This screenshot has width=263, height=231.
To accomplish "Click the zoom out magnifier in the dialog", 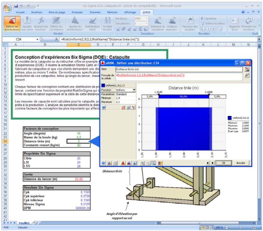I will [148, 163].
